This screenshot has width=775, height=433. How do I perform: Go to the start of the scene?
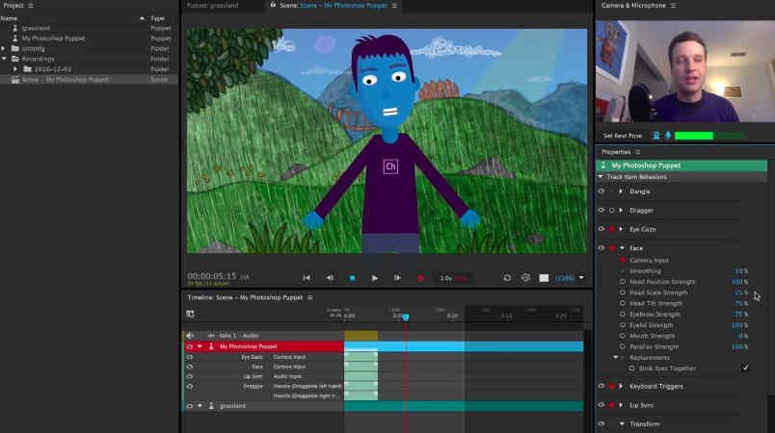point(307,278)
